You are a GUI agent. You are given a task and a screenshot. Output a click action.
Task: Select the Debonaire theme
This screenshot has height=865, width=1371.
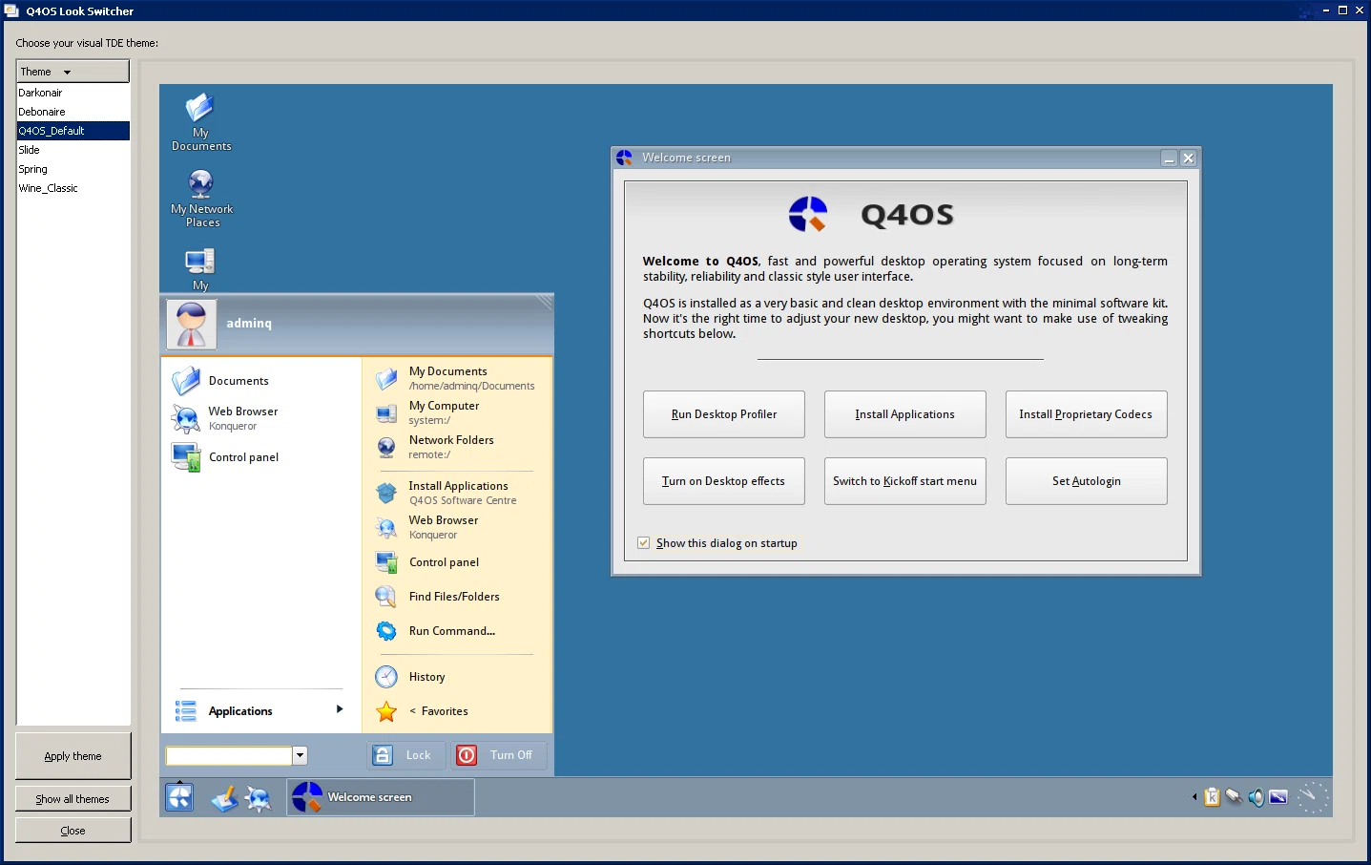point(73,112)
